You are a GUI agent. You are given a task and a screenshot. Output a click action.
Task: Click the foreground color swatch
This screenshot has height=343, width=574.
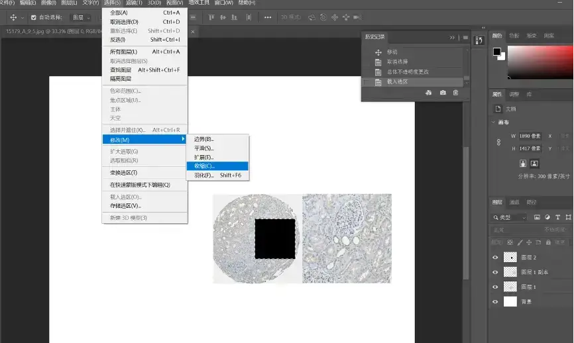(496, 51)
